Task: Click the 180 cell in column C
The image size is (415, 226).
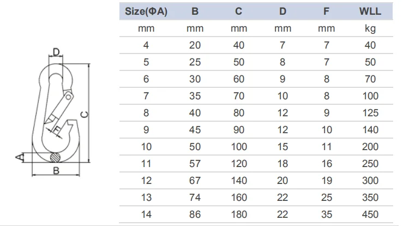Action: point(238,215)
